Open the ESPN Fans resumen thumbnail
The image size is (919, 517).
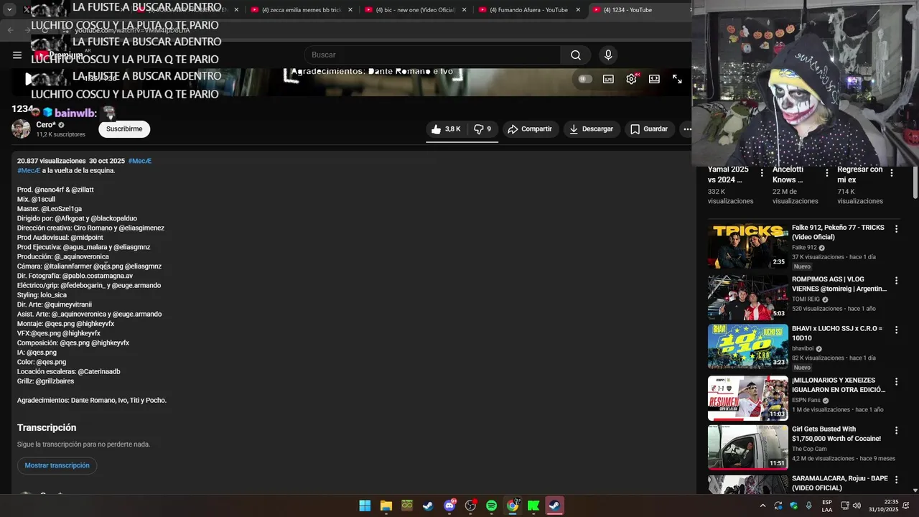tap(747, 398)
